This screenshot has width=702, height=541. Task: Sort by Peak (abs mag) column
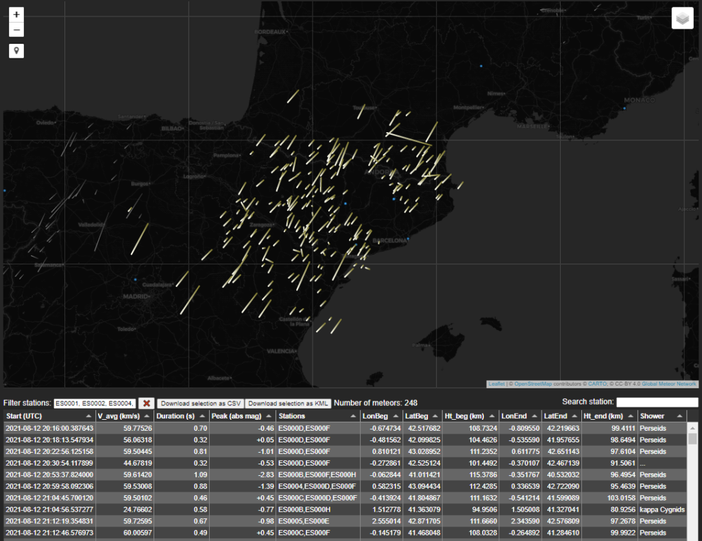tap(241, 416)
